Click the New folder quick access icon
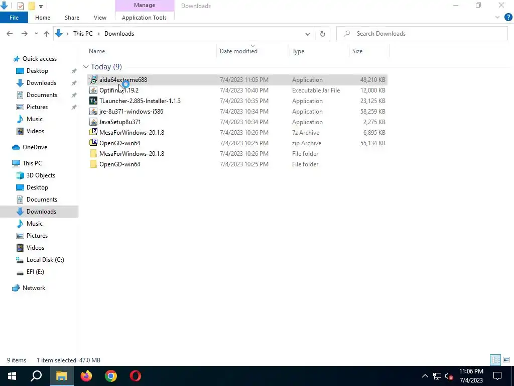Image resolution: width=514 pixels, height=386 pixels. tap(32, 6)
